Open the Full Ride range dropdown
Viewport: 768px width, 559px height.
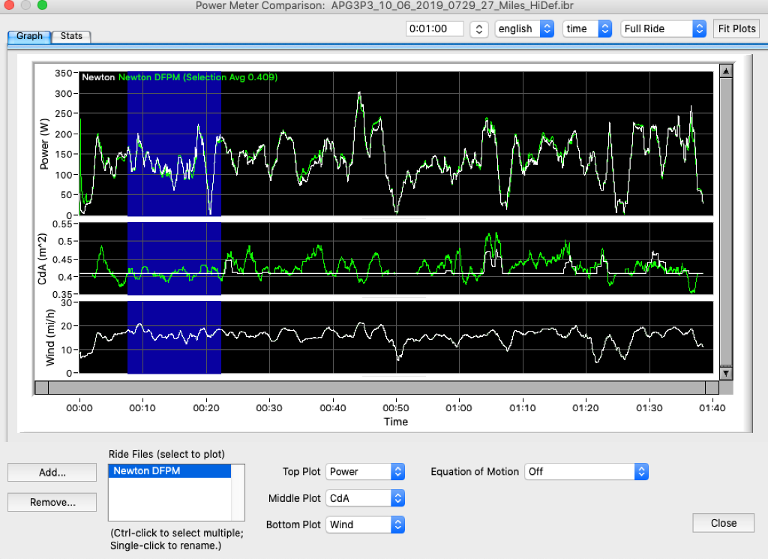click(x=664, y=29)
